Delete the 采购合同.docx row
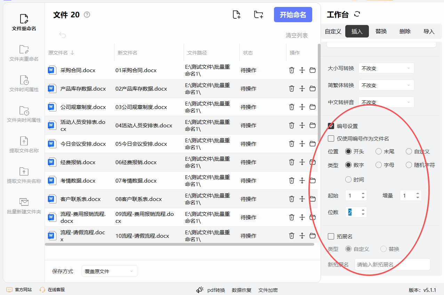 pos(292,70)
